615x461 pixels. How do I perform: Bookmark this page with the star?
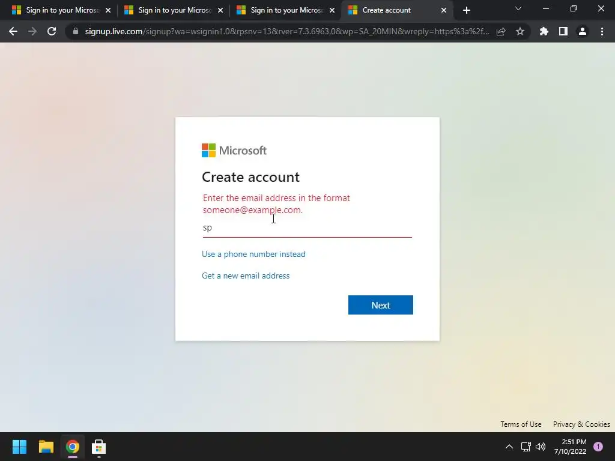pyautogui.click(x=520, y=31)
